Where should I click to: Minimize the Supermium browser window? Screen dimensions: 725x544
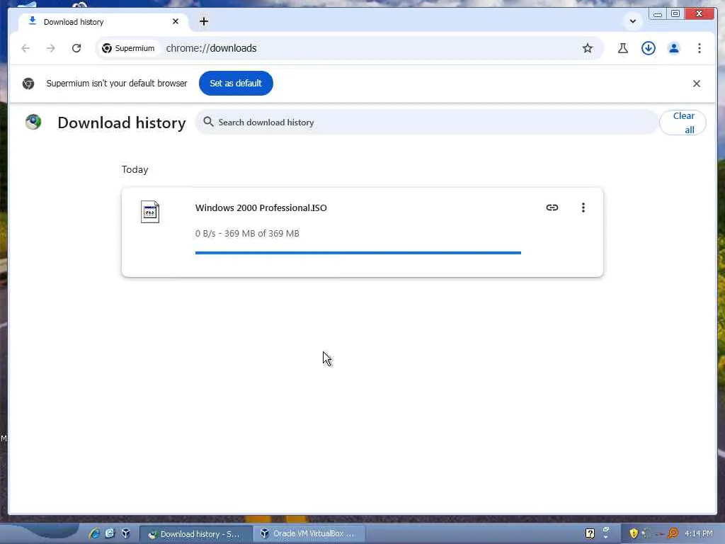pos(657,14)
